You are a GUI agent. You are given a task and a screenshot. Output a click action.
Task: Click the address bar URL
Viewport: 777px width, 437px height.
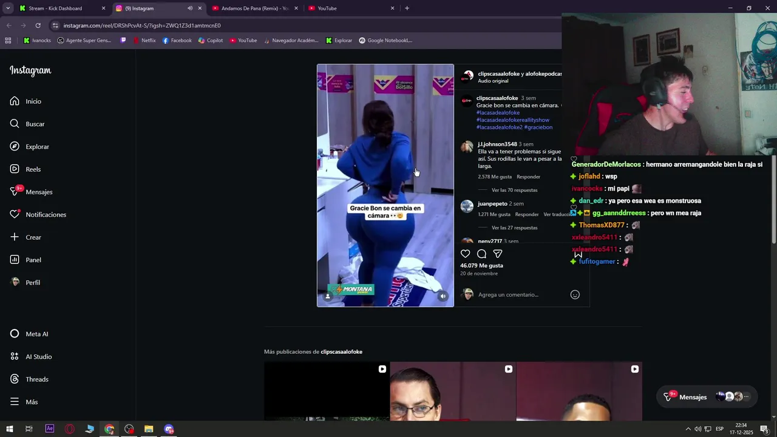142,25
